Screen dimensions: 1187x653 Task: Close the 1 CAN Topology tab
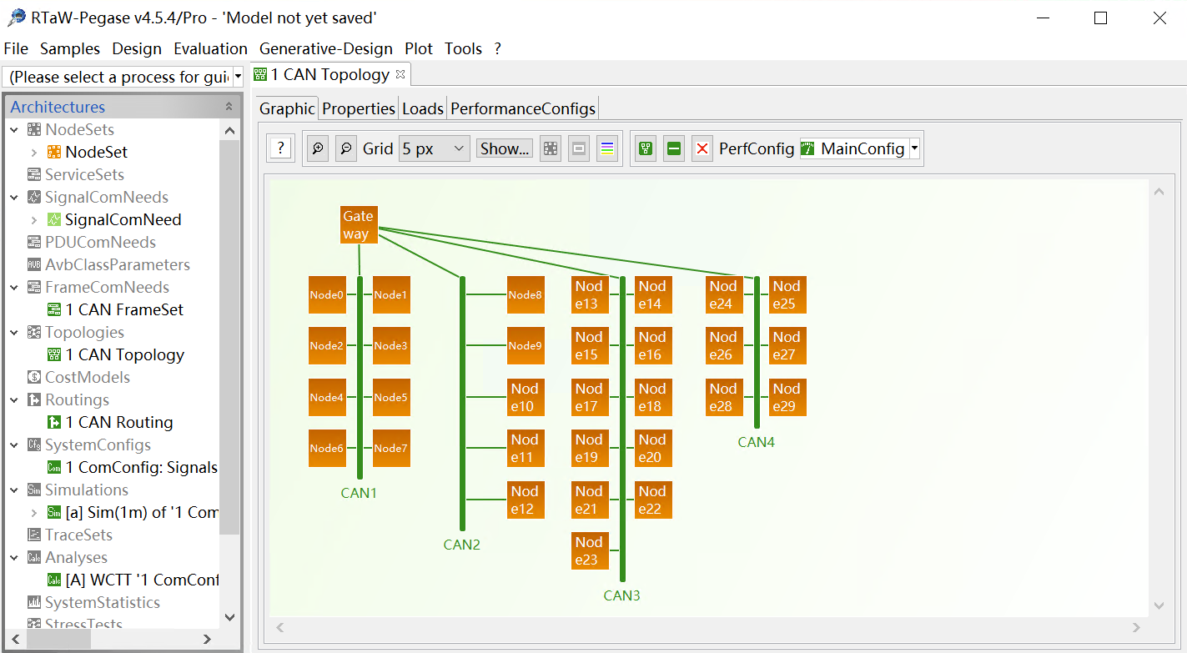[400, 75]
